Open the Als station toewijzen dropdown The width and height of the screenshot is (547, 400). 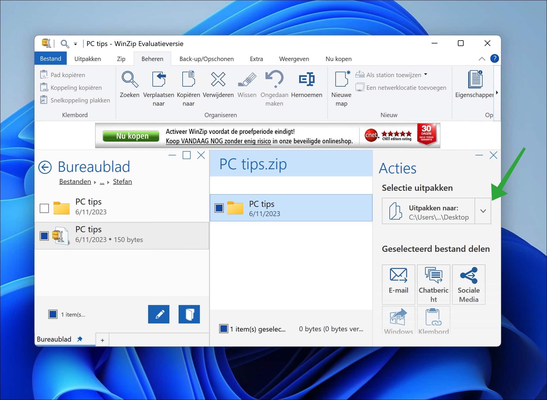pos(425,75)
